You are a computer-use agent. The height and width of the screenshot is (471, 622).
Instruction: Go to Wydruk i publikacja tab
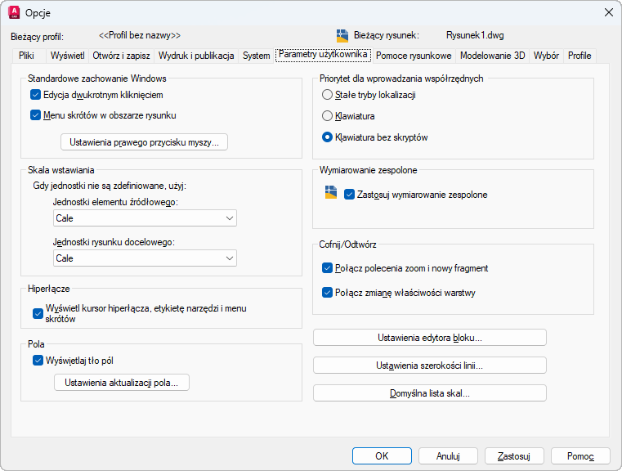[196, 56]
